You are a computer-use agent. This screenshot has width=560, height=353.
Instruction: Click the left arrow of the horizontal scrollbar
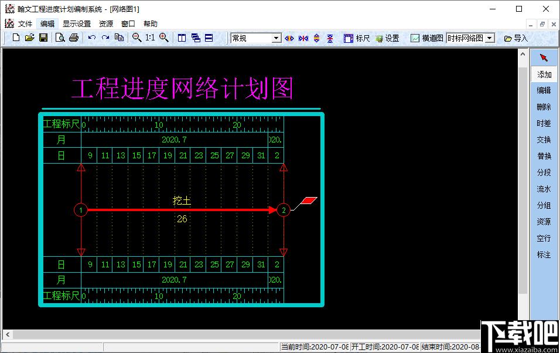point(8,335)
